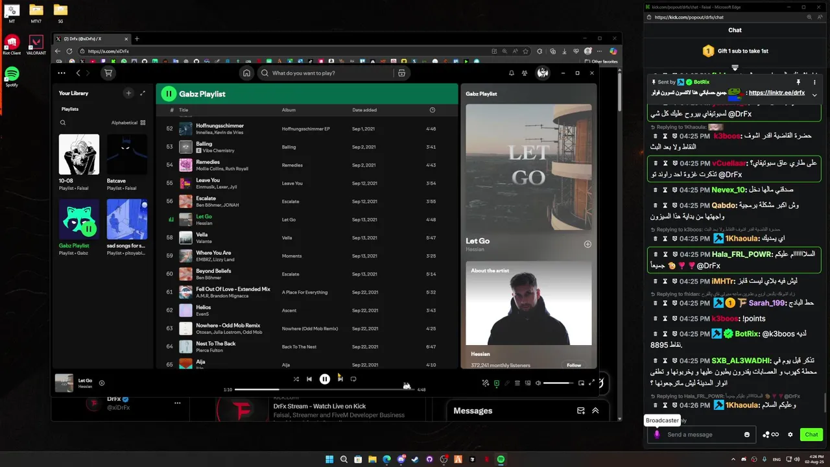The height and width of the screenshot is (467, 830).
Task: Open the Let Go cover art in now playing
Action: click(x=528, y=167)
